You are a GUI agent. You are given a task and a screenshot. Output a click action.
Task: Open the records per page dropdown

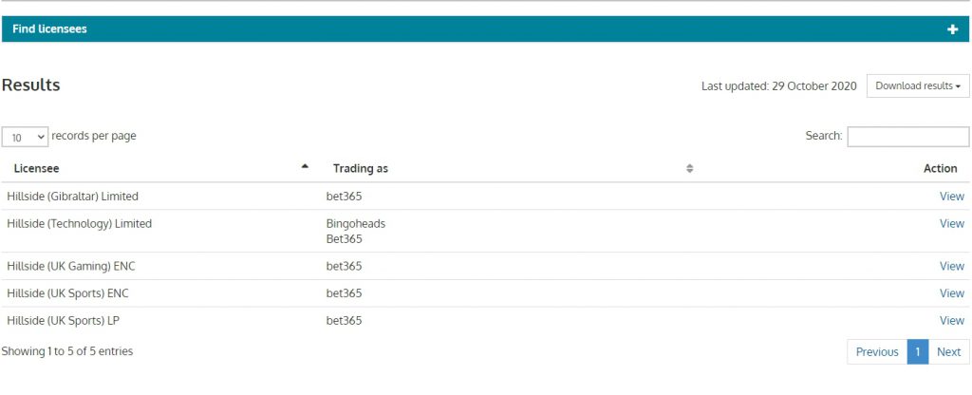coord(26,137)
